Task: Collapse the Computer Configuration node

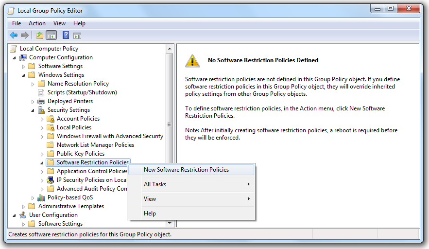Action: point(14,58)
